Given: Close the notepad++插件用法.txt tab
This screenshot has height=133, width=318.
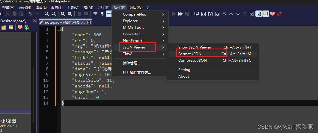Looking at the screenshot, I should (x=89, y=22).
